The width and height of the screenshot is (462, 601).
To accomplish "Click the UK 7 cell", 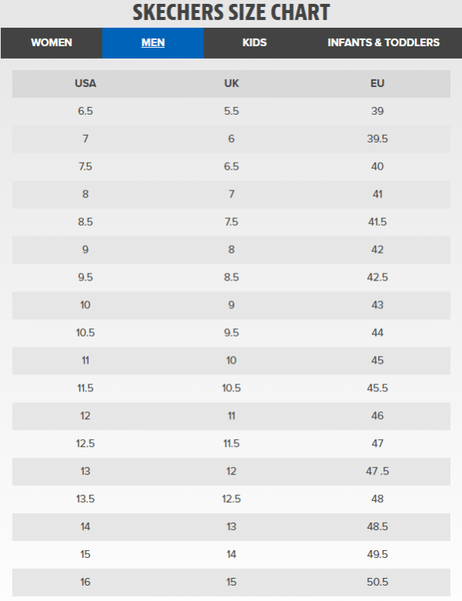I will pyautogui.click(x=231, y=194).
